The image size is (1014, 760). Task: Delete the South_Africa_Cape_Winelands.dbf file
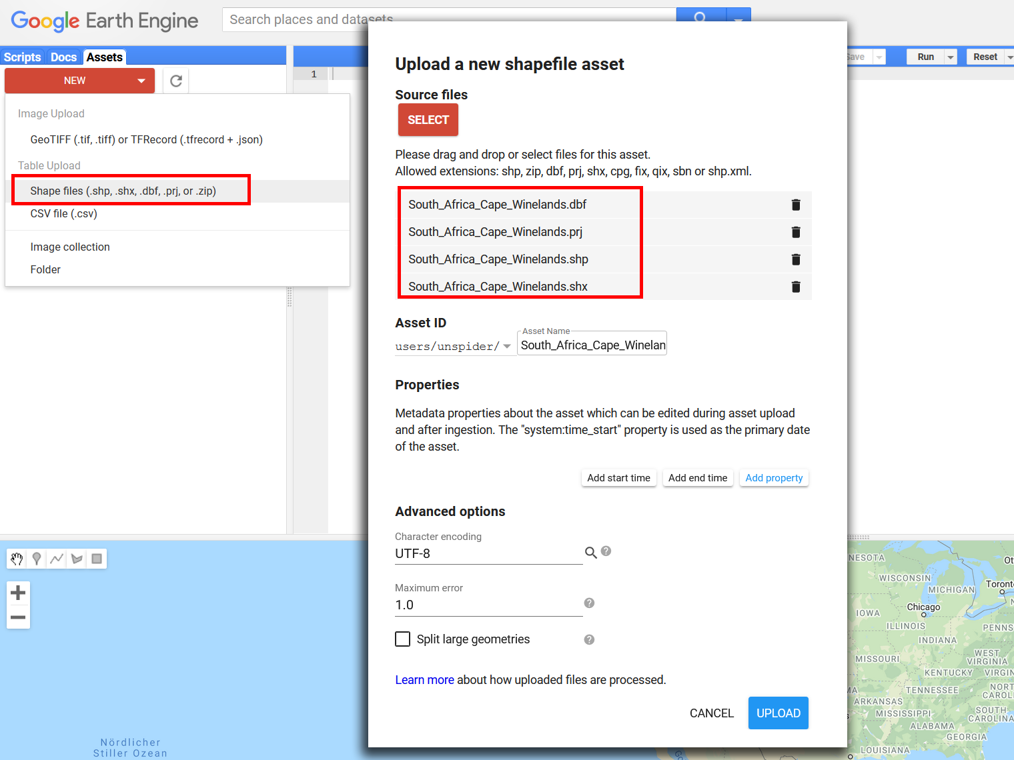click(x=795, y=205)
